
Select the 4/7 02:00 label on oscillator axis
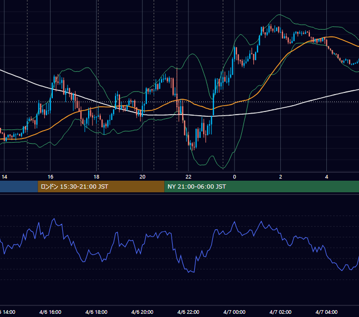[280, 312]
